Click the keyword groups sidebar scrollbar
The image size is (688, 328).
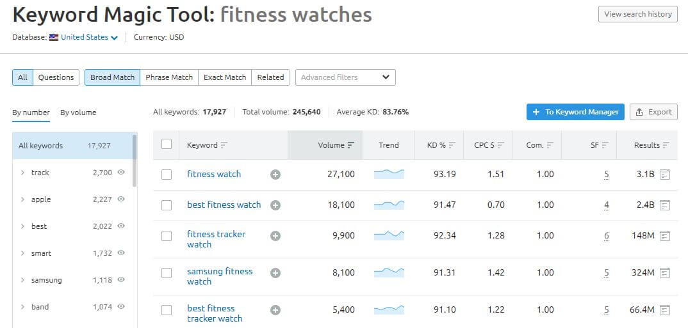[x=135, y=160]
